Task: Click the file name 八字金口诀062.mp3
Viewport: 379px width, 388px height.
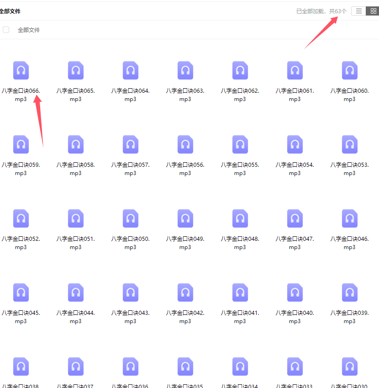Action: point(240,95)
